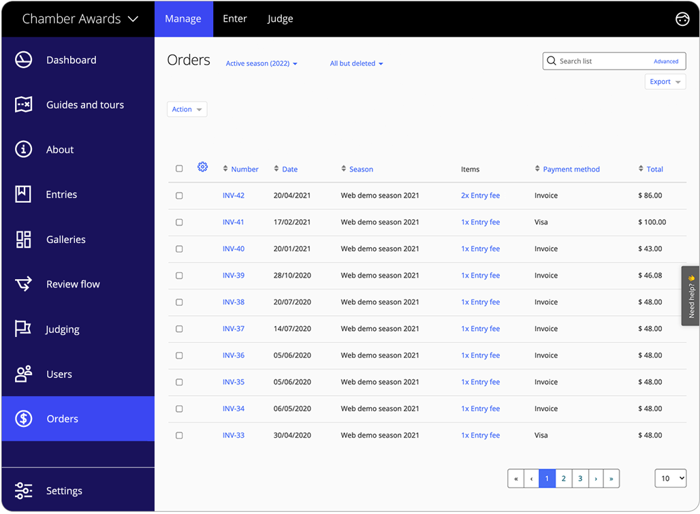The width and height of the screenshot is (700, 514).
Task: Check the checkbox for order INV-42
Action: (179, 195)
